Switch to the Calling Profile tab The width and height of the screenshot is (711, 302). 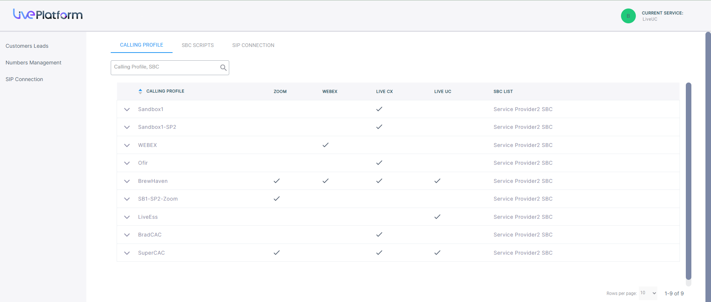(x=141, y=45)
